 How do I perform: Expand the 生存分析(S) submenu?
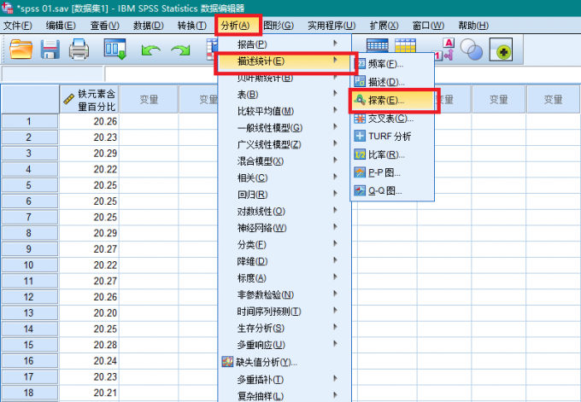pos(285,328)
